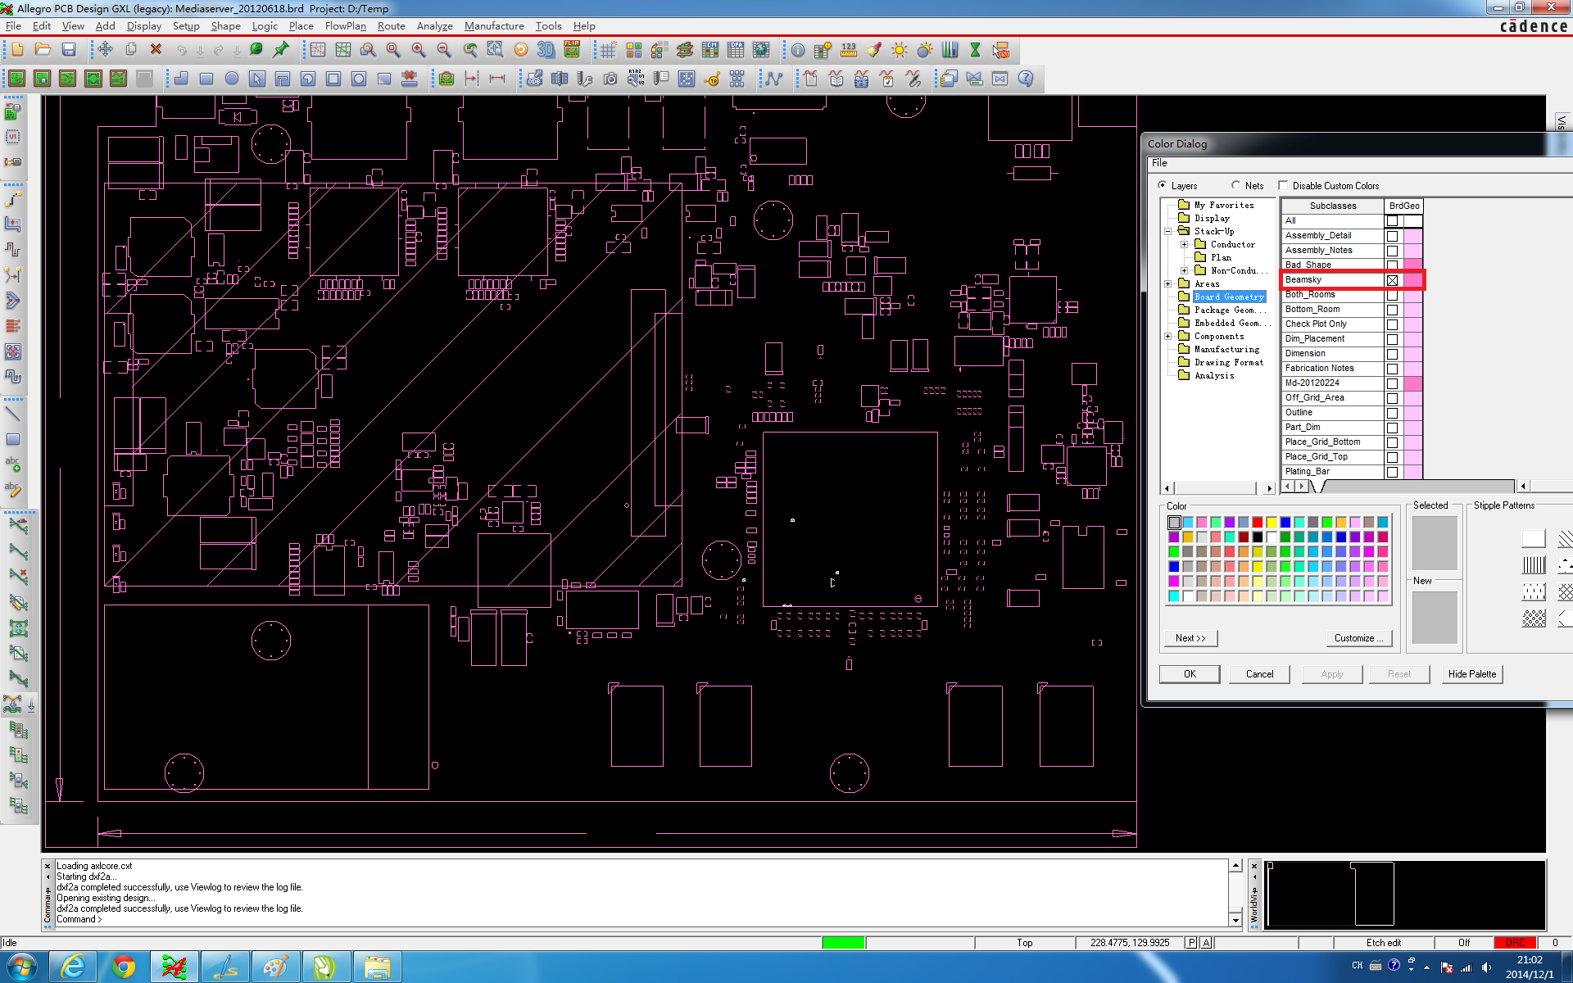Check the Assembly_Detail visibility box
This screenshot has width=1573, height=983.
tap(1392, 236)
